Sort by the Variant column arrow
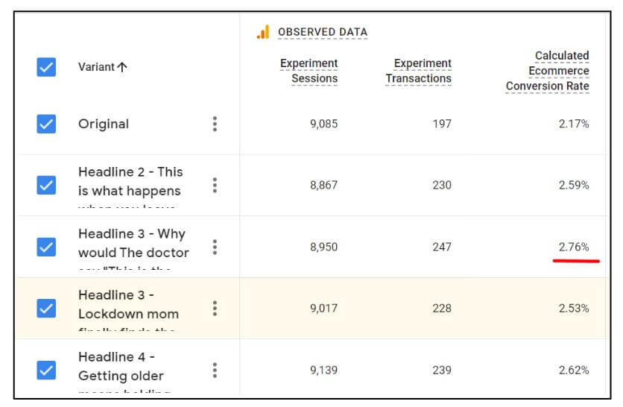 (x=122, y=67)
